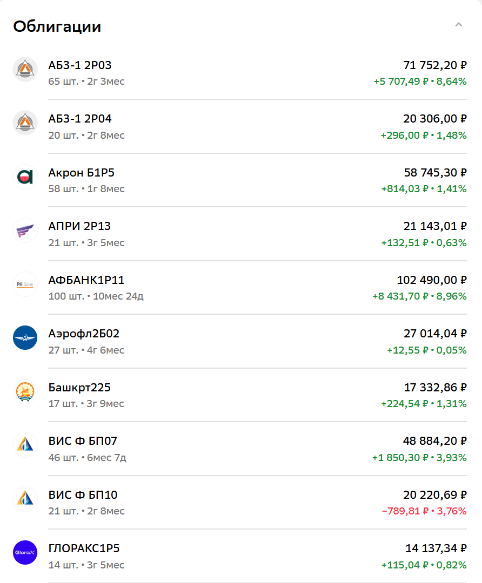The height and width of the screenshot is (583, 482).
Task: Click the 102 490,00 ₽ position value
Action: [432, 280]
